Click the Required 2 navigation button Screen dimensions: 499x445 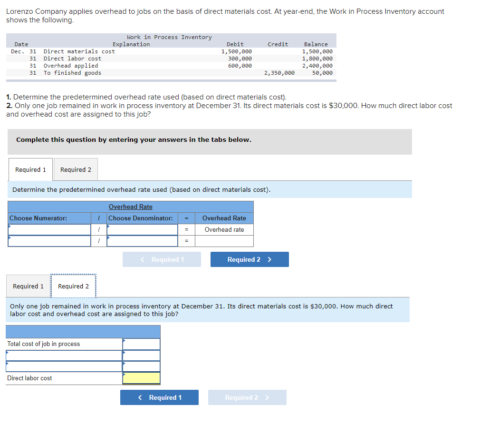(249, 259)
